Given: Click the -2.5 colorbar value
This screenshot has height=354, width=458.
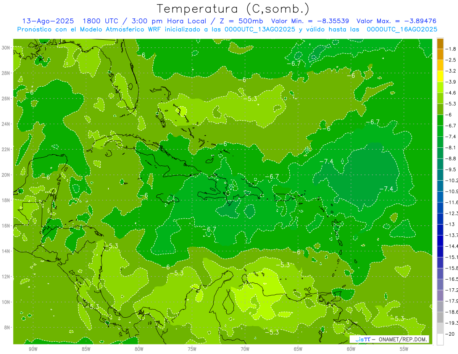Looking at the screenshot, I should coord(451,60).
